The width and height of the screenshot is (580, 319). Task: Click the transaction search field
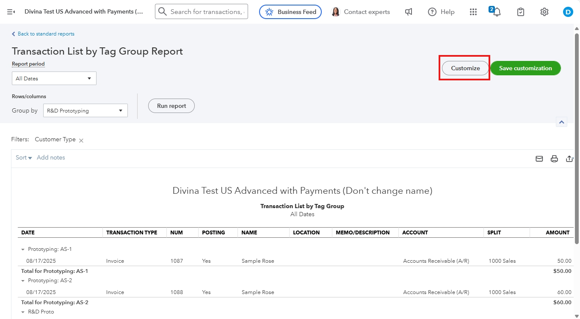pyautogui.click(x=207, y=12)
